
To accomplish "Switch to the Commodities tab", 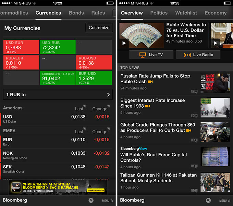I will click(14, 13).
